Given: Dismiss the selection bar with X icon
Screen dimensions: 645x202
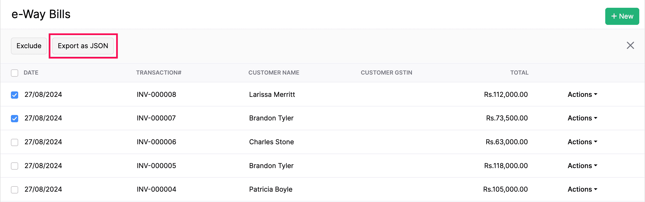Looking at the screenshot, I should [x=630, y=46].
